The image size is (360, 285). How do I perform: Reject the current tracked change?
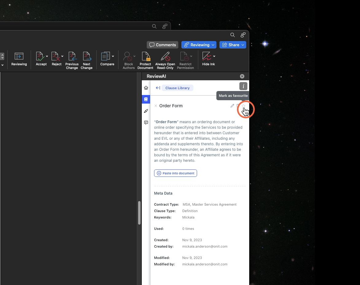click(x=56, y=59)
